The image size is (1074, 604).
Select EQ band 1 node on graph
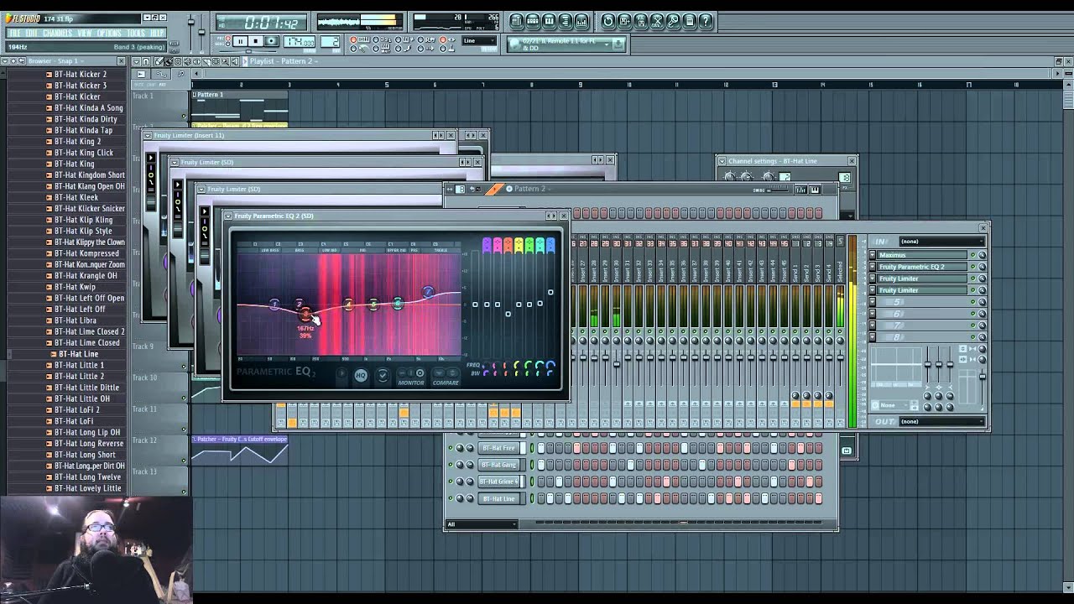(274, 305)
